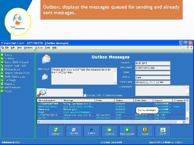
Task: Click the magnifying glass search icon
Action: 41,93
